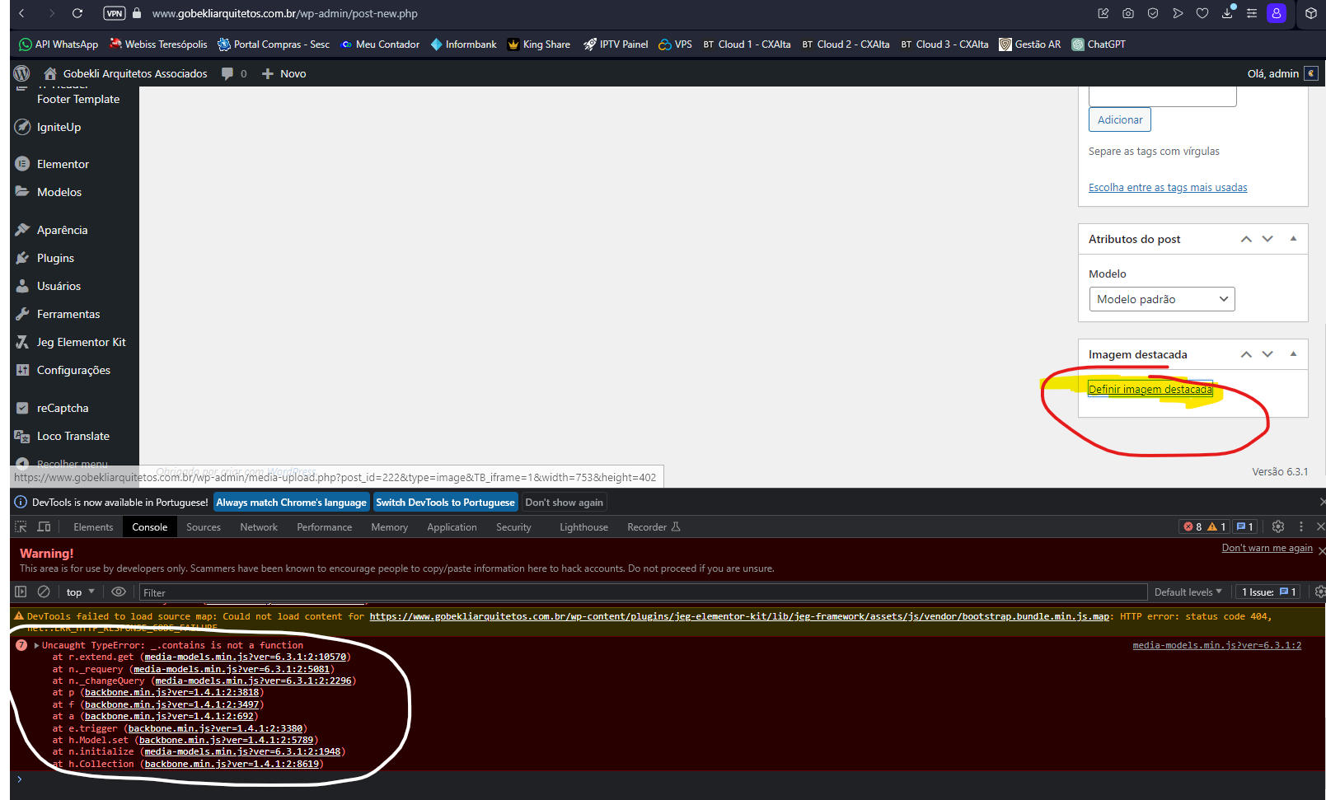Show the console sidebar panel
The height and width of the screenshot is (800, 1326).
pyautogui.click(x=20, y=592)
